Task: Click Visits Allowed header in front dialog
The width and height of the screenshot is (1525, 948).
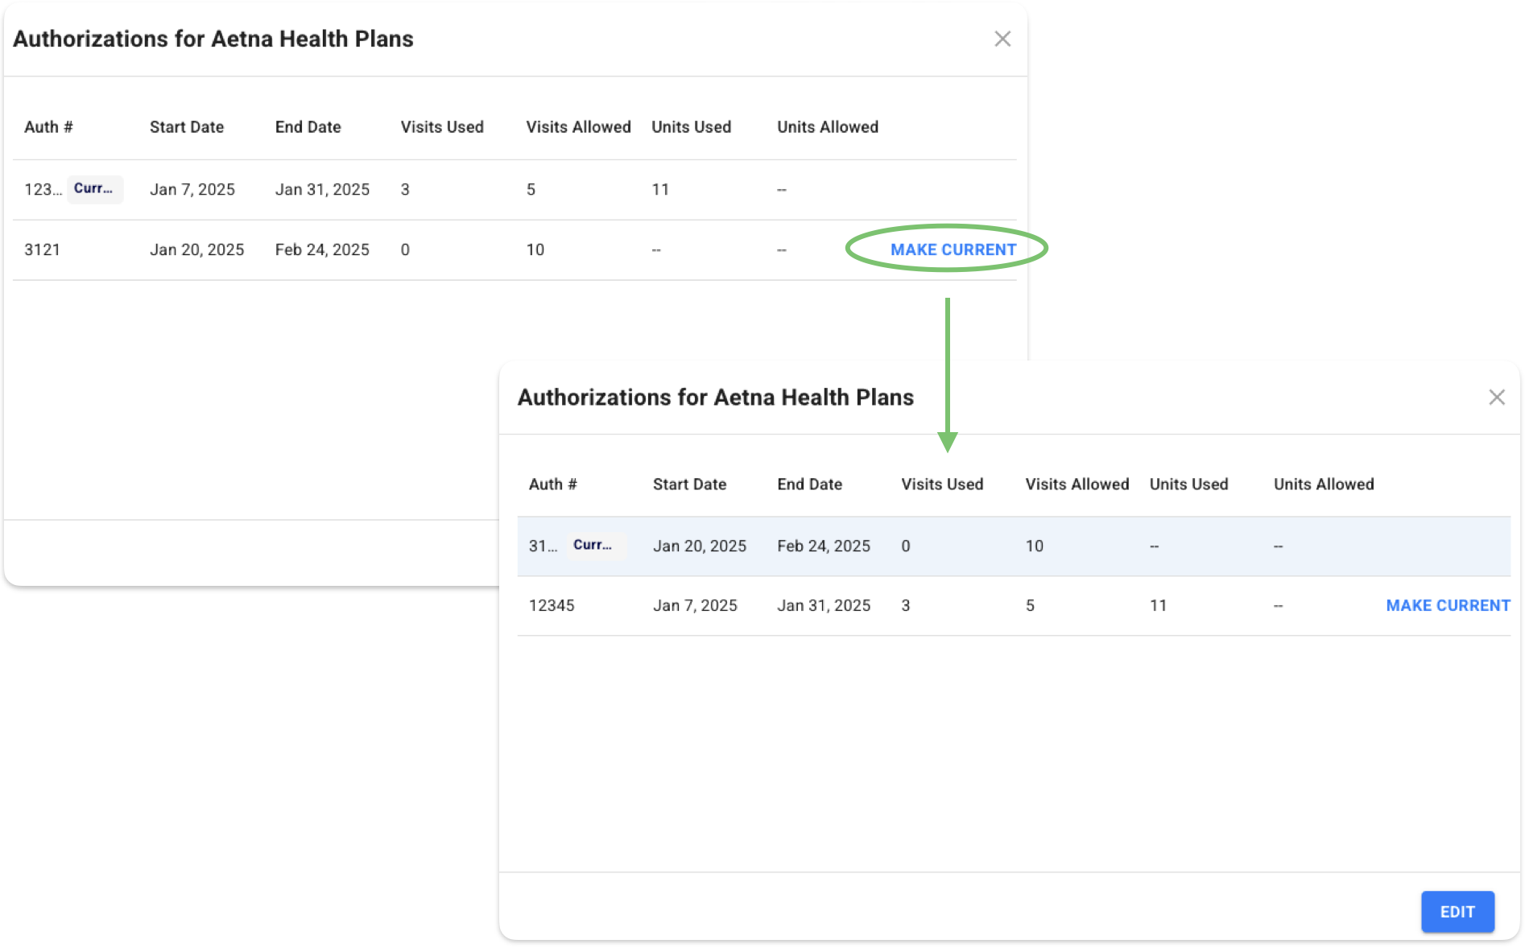Action: coord(1077,484)
